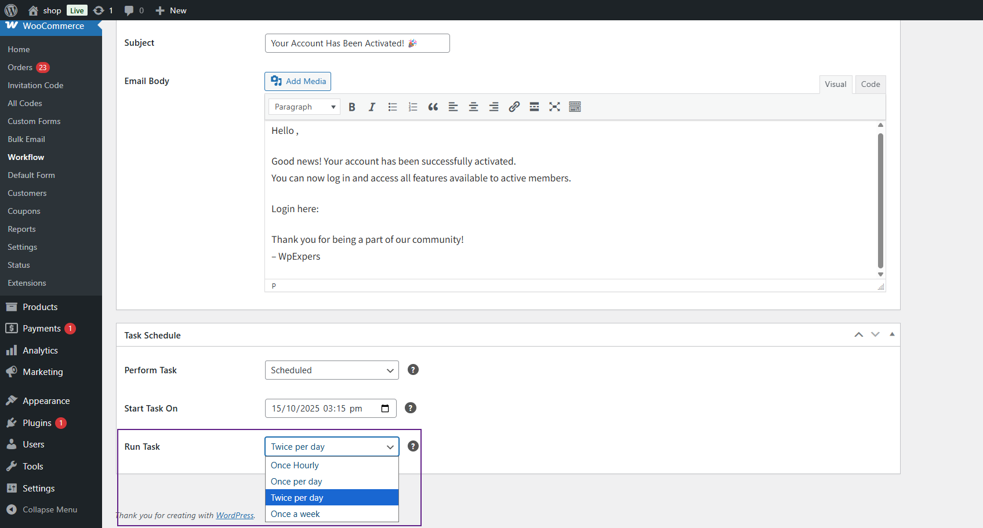Toggle the editor toolbar (kitchen sink)
Viewport: 983px width, 528px height.
[x=575, y=107]
